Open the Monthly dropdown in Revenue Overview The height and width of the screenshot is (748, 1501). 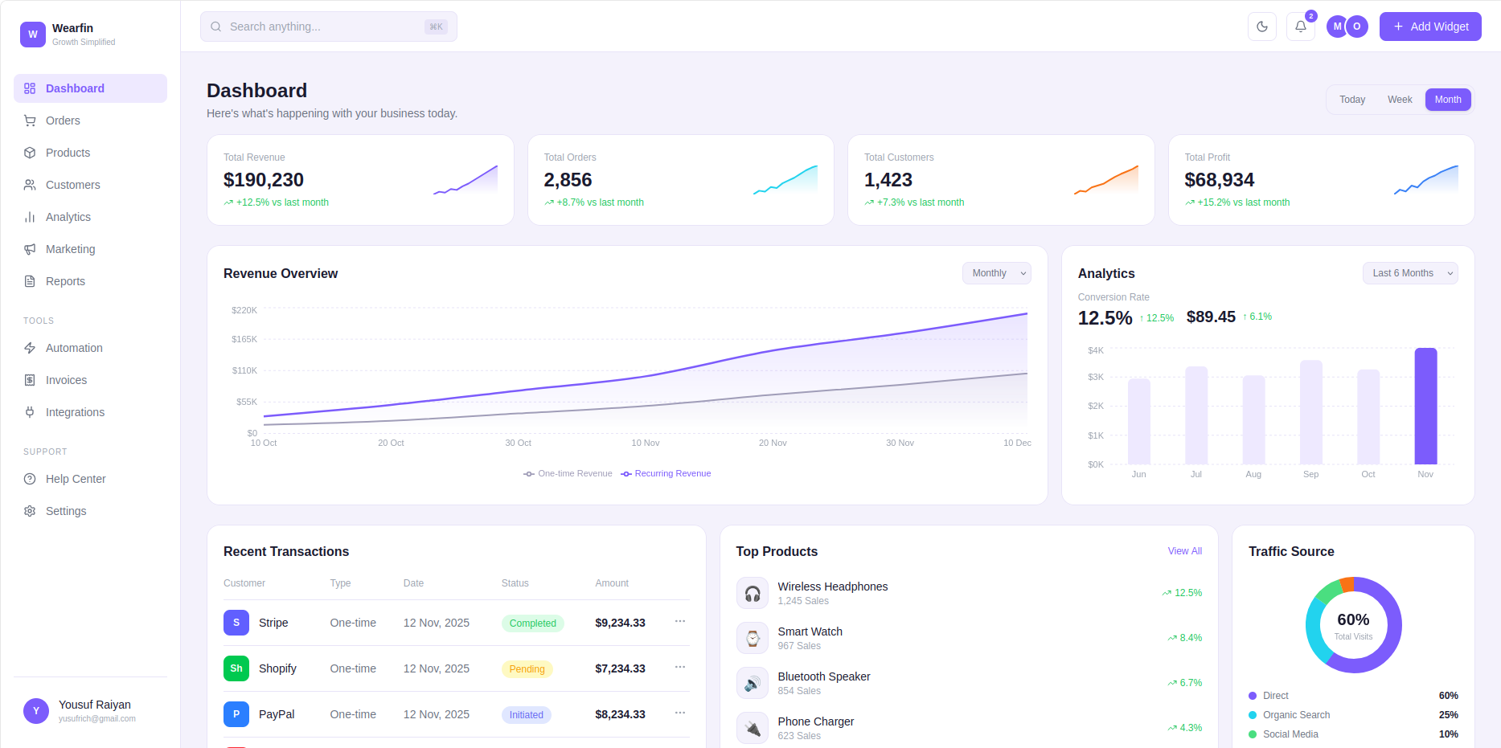coord(997,273)
